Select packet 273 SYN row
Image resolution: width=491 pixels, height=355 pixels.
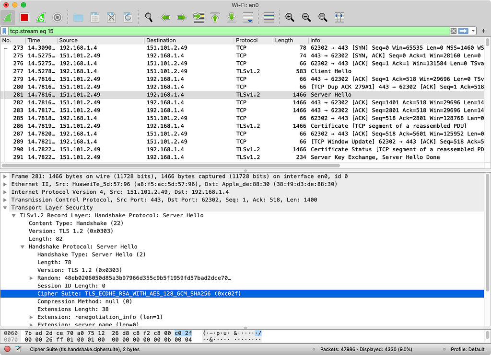[242, 48]
